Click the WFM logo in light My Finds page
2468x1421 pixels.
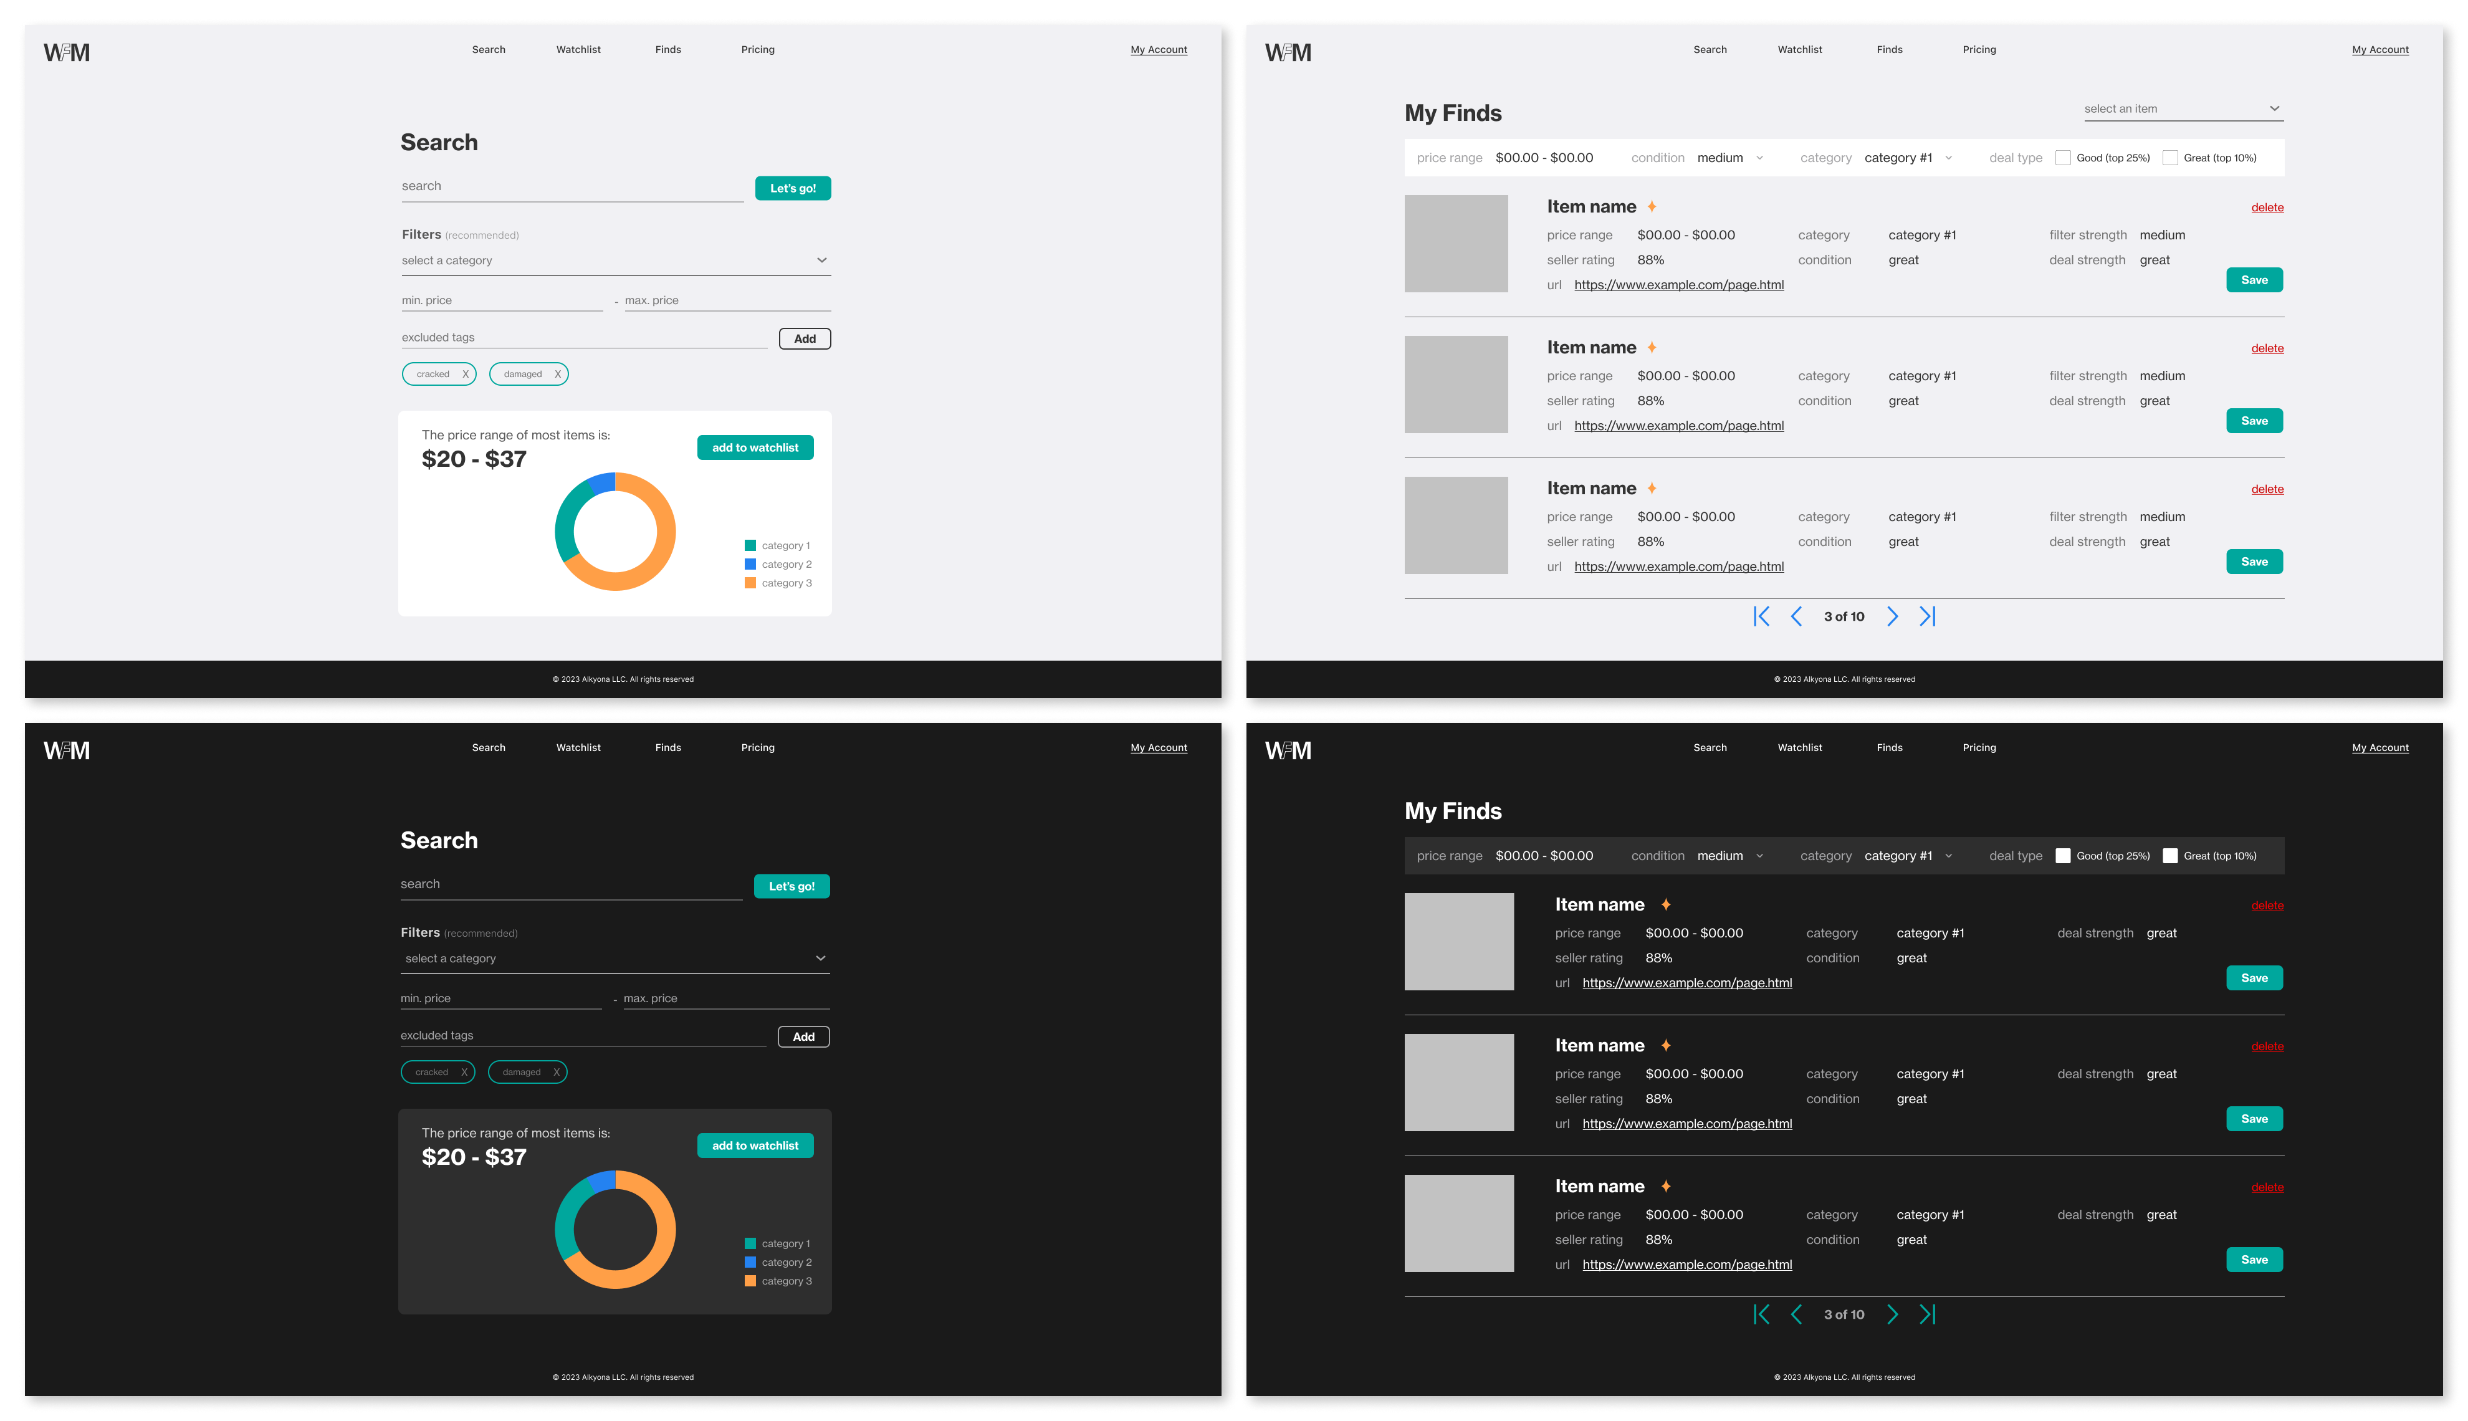[x=1288, y=53]
